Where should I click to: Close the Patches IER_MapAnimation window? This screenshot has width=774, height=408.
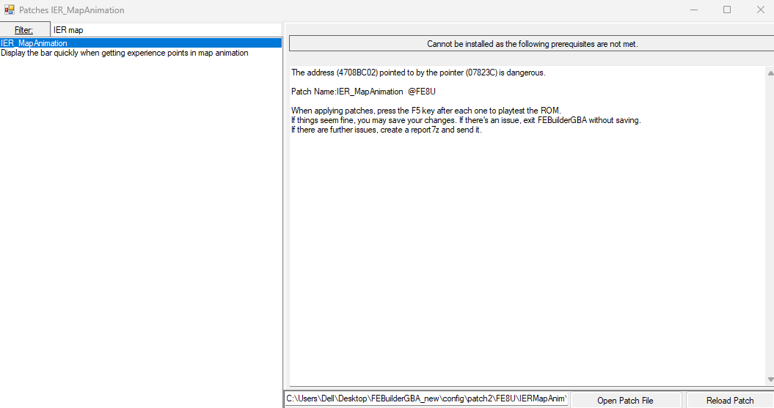point(760,10)
